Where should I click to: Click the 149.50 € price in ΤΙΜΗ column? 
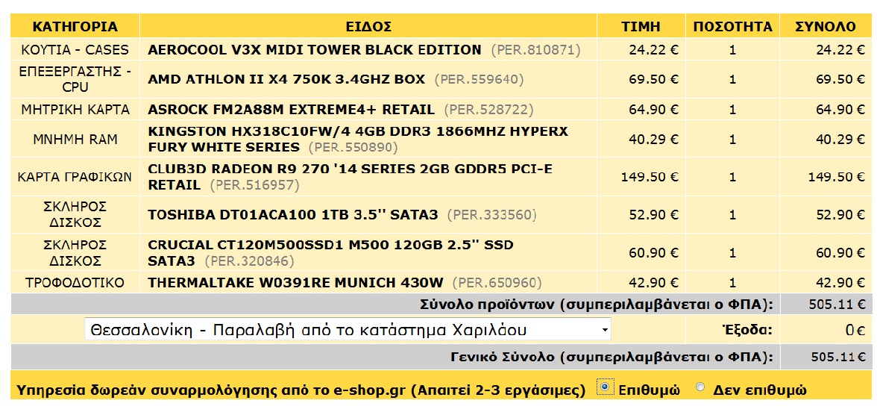coord(650,177)
